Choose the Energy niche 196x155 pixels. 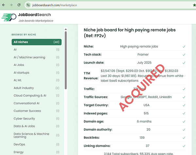(x=37, y=152)
